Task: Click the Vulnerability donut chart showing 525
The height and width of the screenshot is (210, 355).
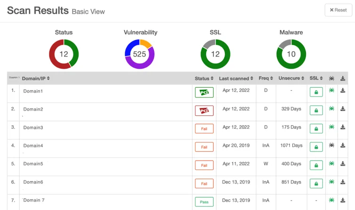Action: pos(139,54)
